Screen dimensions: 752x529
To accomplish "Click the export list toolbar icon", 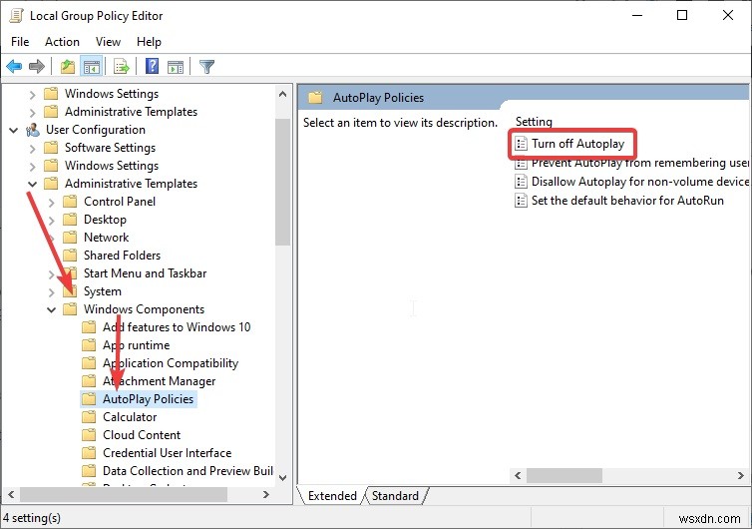I will (122, 66).
